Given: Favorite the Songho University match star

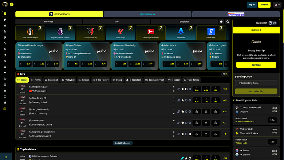Looking at the screenshot, I should pos(182,112).
